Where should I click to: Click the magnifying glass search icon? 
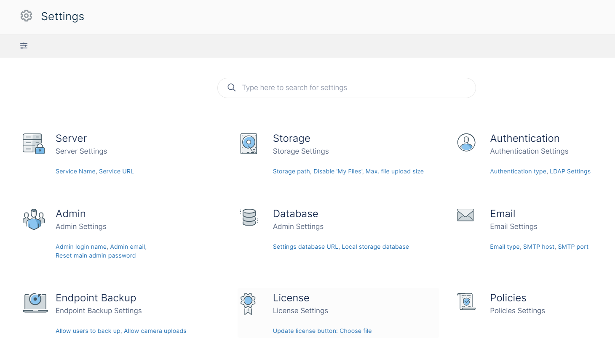(x=231, y=88)
